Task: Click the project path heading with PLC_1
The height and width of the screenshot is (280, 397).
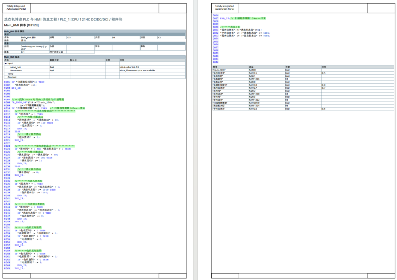Action: coord(63,19)
